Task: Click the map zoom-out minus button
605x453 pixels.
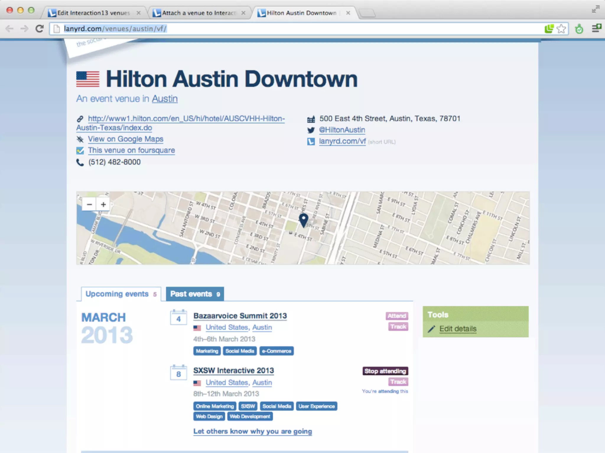Action: (x=90, y=204)
